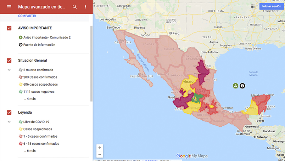Zoom out with the minus button
The image size is (285, 161).
[x=100, y=154]
